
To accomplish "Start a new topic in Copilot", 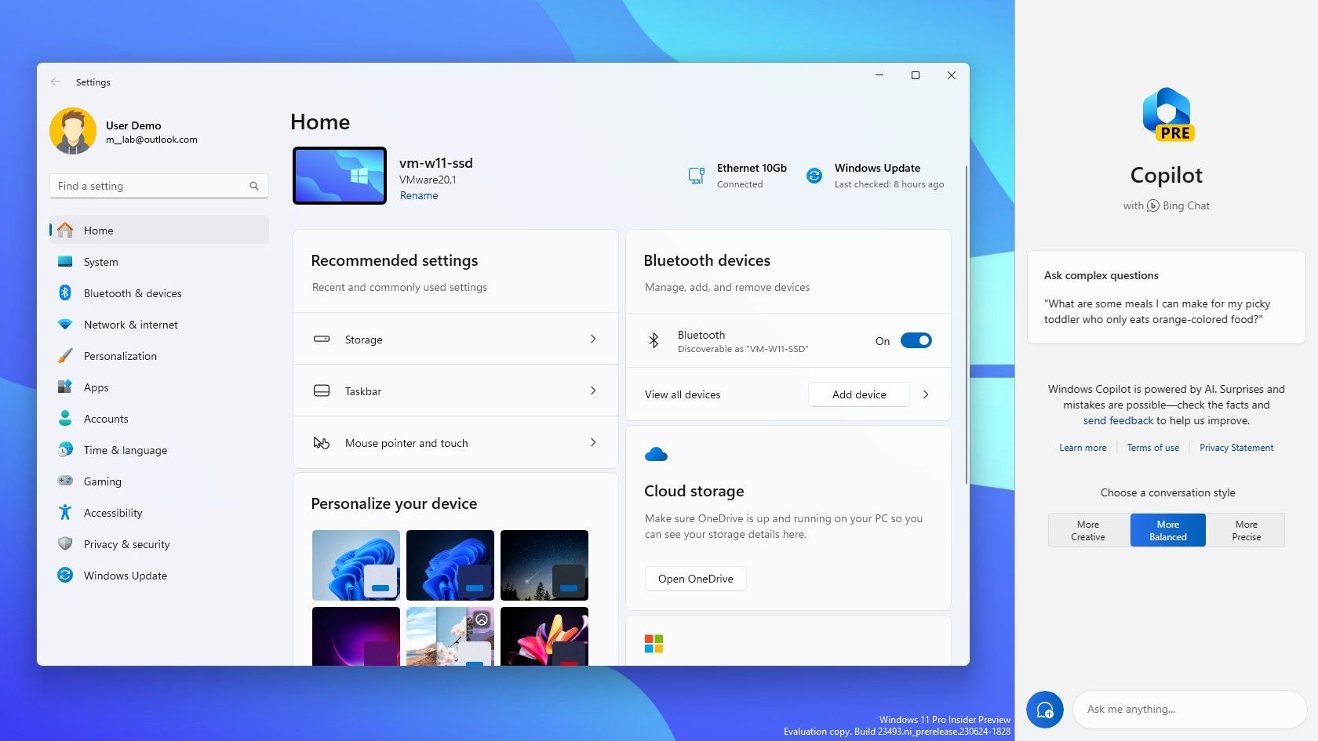I will point(1045,710).
